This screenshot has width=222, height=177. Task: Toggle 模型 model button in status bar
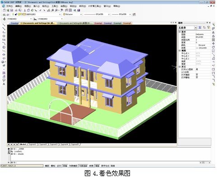tap(97, 166)
